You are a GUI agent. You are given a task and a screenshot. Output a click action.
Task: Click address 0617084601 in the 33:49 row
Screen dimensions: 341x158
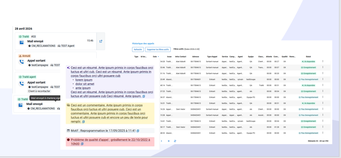[x=196, y=80]
